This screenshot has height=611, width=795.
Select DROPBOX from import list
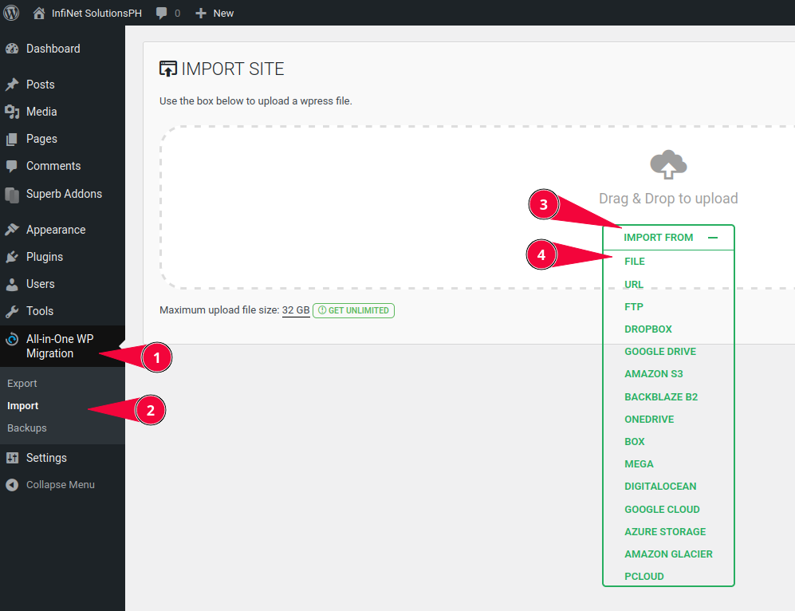point(648,329)
